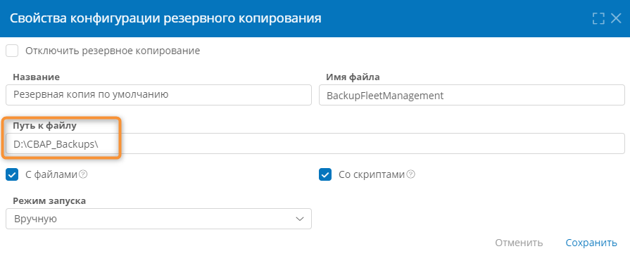The image size is (630, 256).
Task: Uncheck the Со скриптами checkbox
Action: [325, 174]
